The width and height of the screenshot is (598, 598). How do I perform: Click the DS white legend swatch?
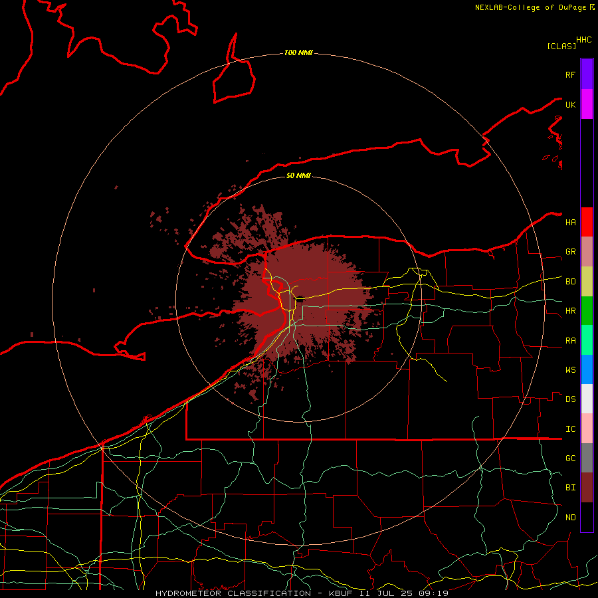587,399
